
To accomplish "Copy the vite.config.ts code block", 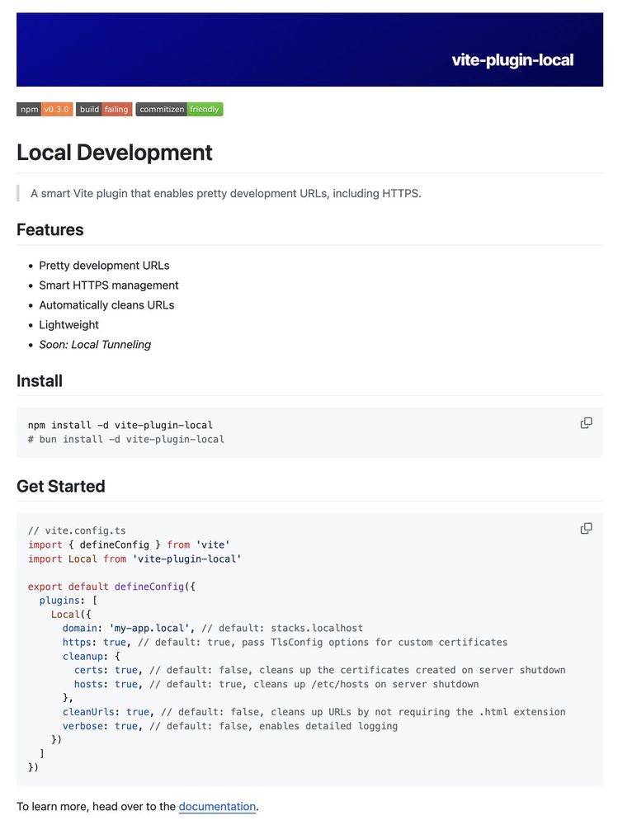I will [x=586, y=528].
